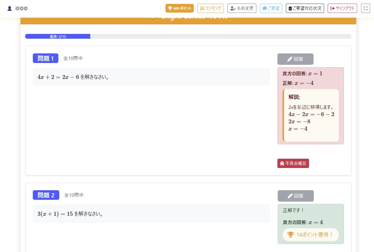Viewport: 374px width, 252px height.
Task: Click the username ゆゆゆ
Action: click(x=22, y=8)
